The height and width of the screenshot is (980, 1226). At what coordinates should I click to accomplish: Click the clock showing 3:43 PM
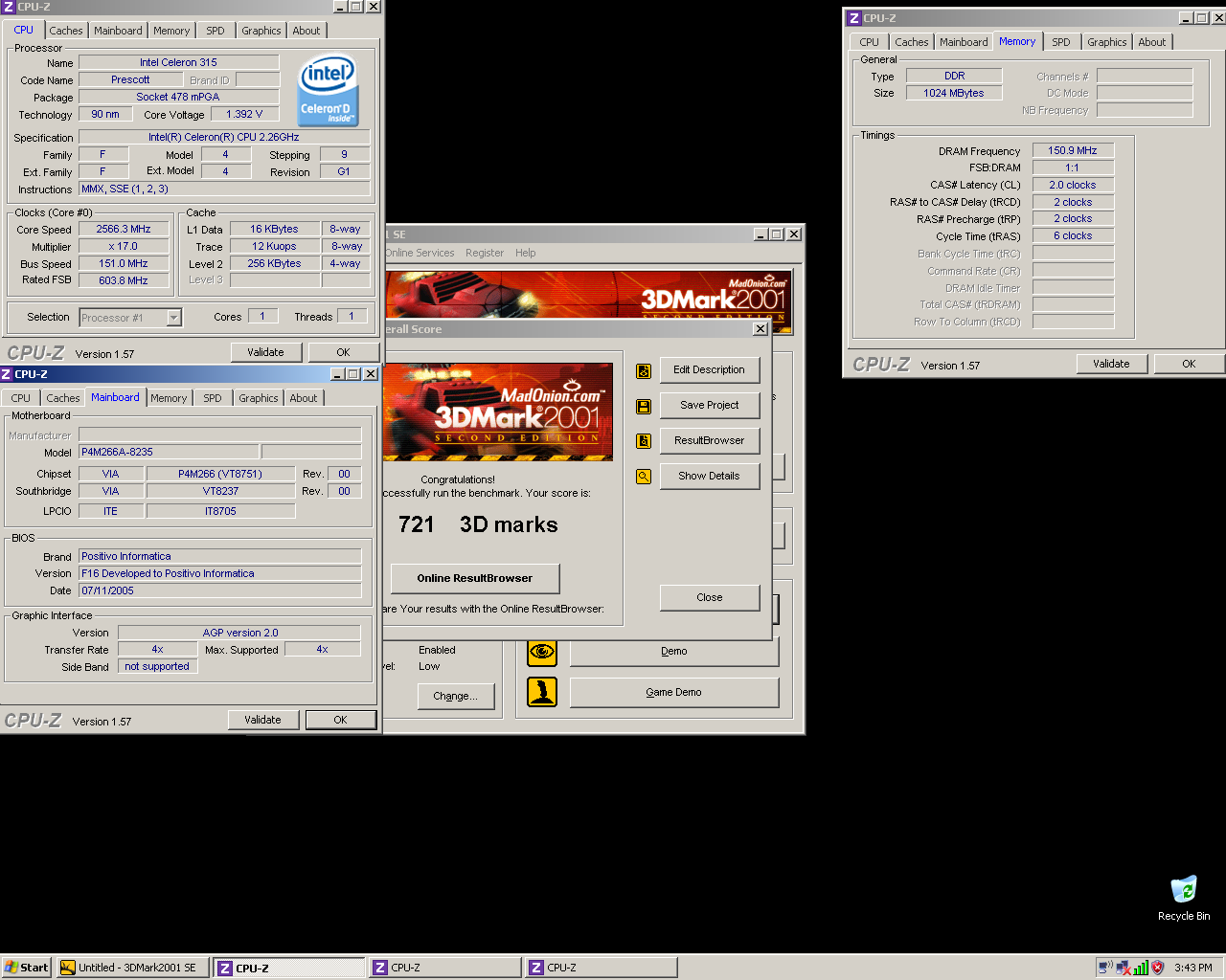(x=1193, y=968)
